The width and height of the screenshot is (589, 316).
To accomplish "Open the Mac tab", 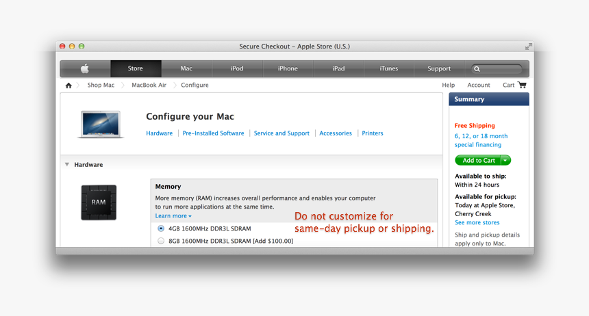I will click(x=186, y=68).
